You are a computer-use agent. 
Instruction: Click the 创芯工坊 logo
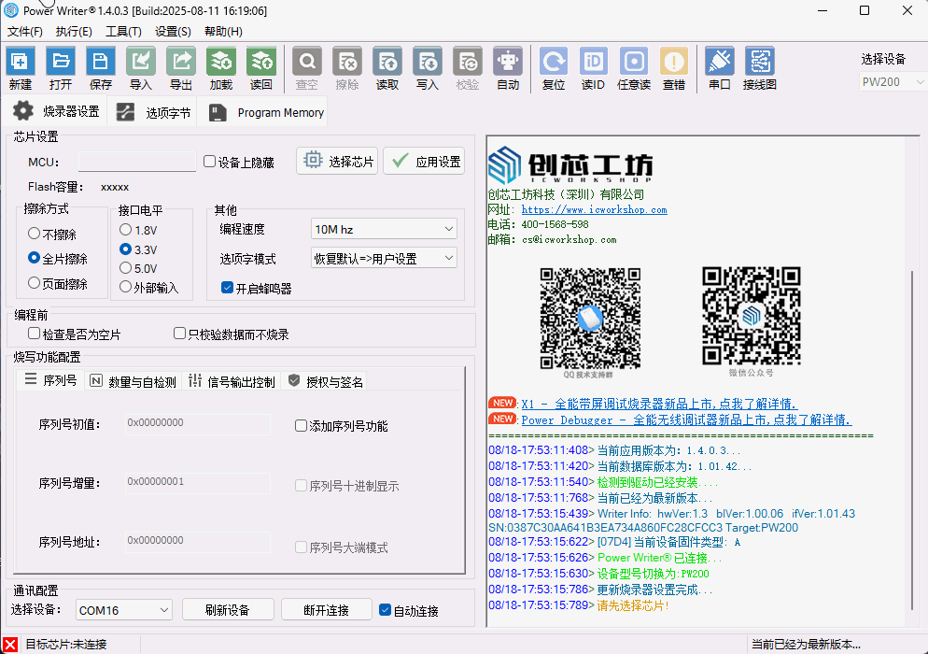(x=570, y=165)
